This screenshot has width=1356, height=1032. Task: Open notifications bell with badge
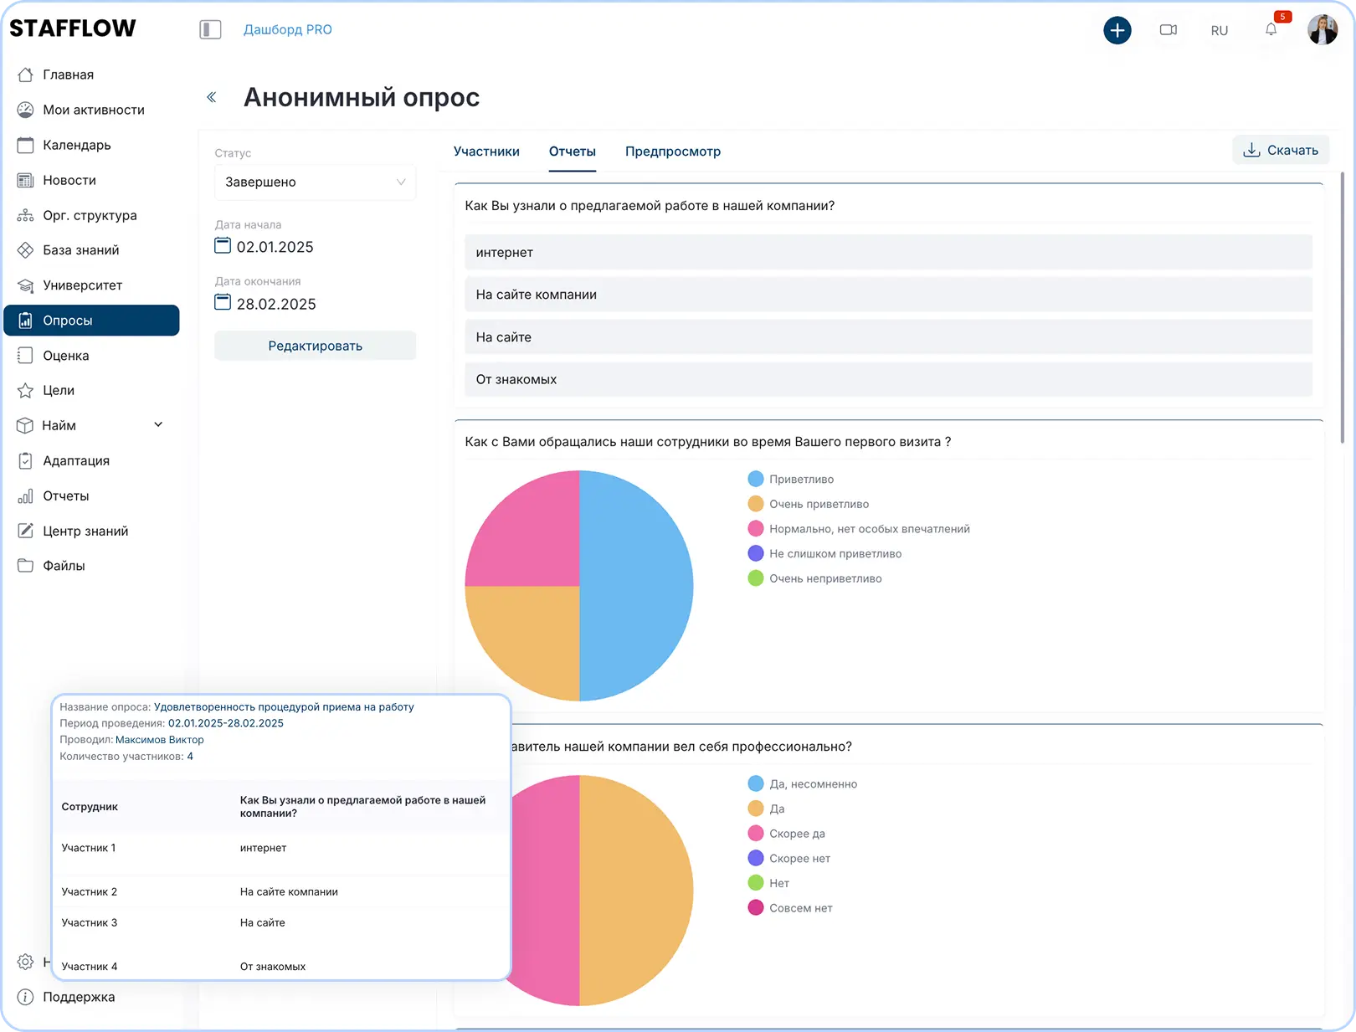[x=1271, y=30]
